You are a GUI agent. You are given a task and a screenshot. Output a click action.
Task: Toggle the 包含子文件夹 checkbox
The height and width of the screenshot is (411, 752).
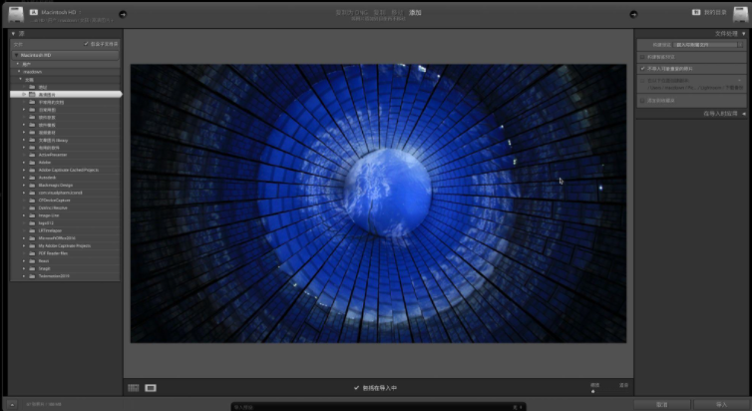(x=88, y=44)
